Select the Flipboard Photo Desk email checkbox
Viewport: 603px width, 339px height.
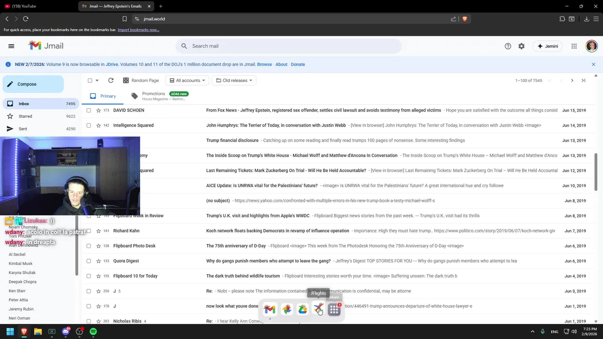[x=89, y=246]
